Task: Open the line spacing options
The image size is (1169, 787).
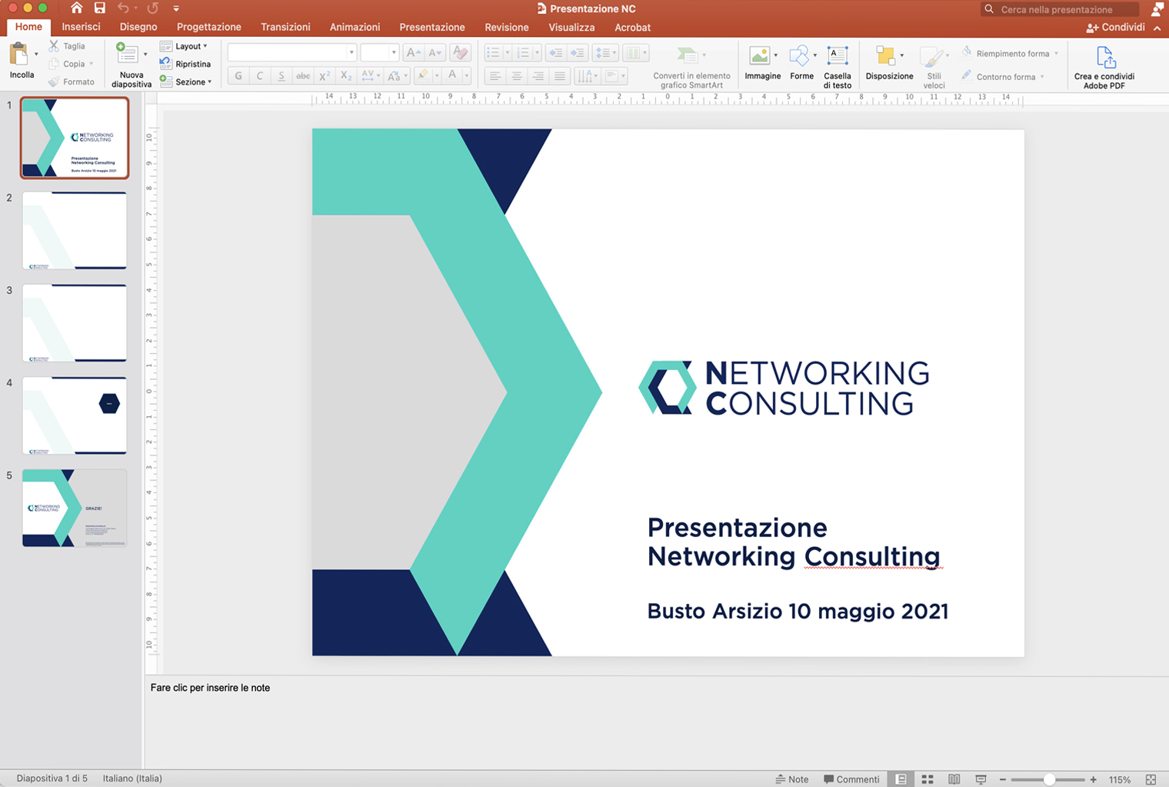Action: pos(604,52)
